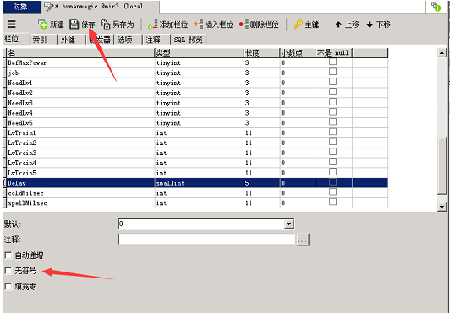Click the 主键 primary key button

tap(306, 24)
